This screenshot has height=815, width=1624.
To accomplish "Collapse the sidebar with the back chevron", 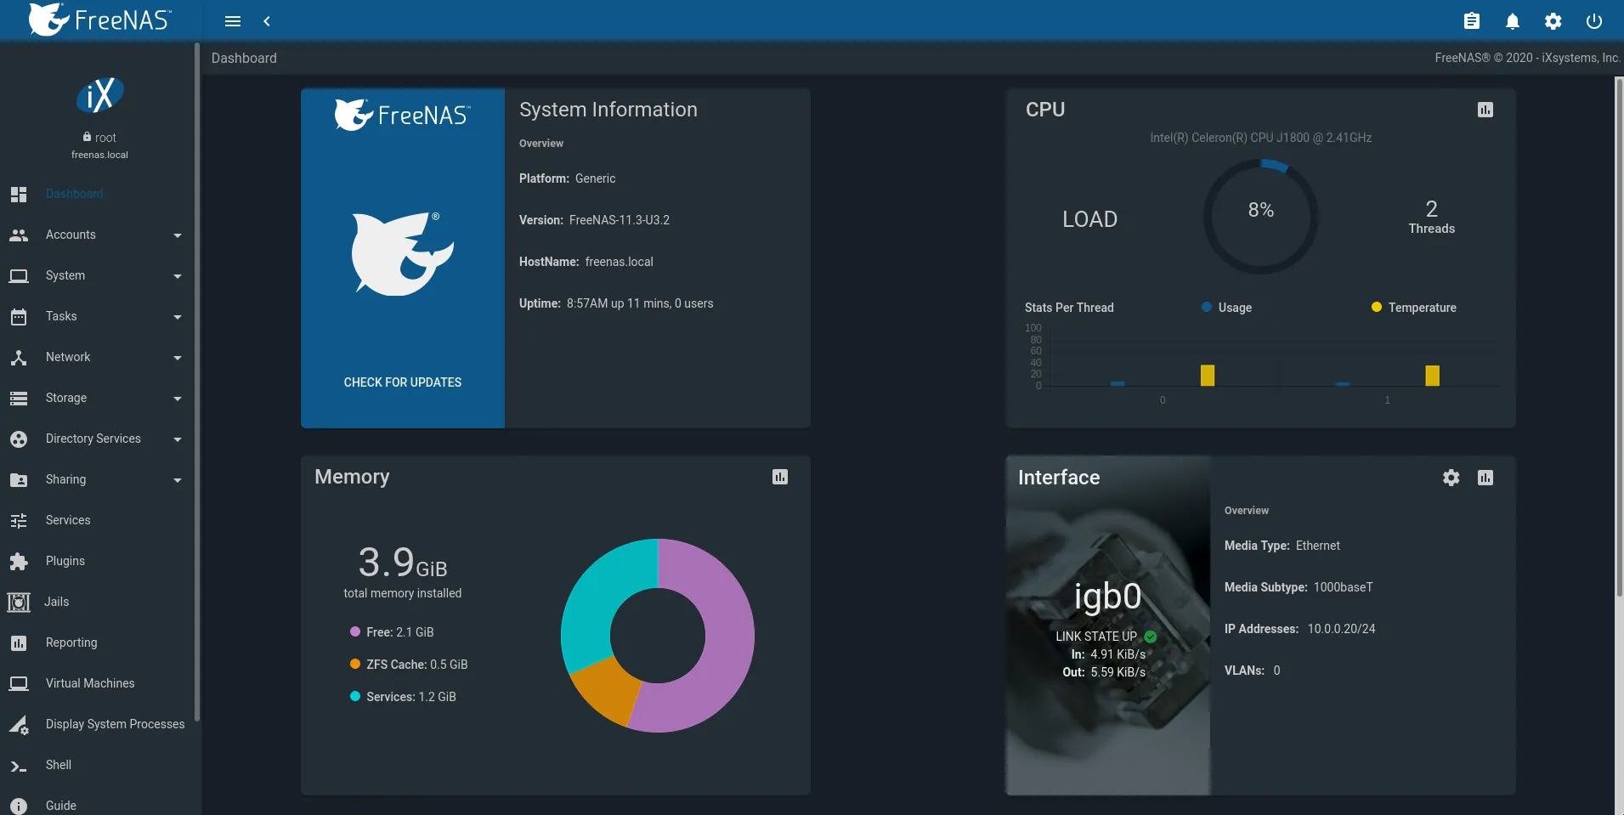I will click(x=267, y=21).
